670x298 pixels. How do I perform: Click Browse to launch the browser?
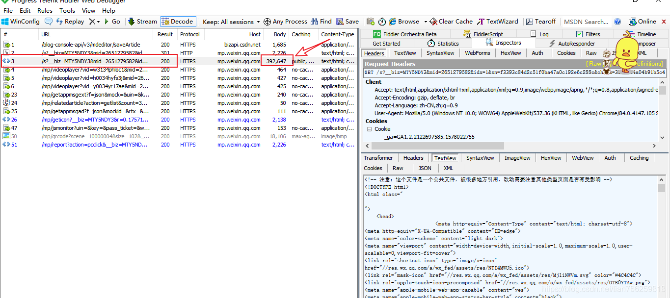coord(403,22)
